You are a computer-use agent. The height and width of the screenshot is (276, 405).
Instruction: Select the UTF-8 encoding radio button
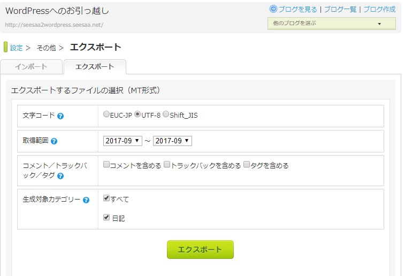pos(137,114)
